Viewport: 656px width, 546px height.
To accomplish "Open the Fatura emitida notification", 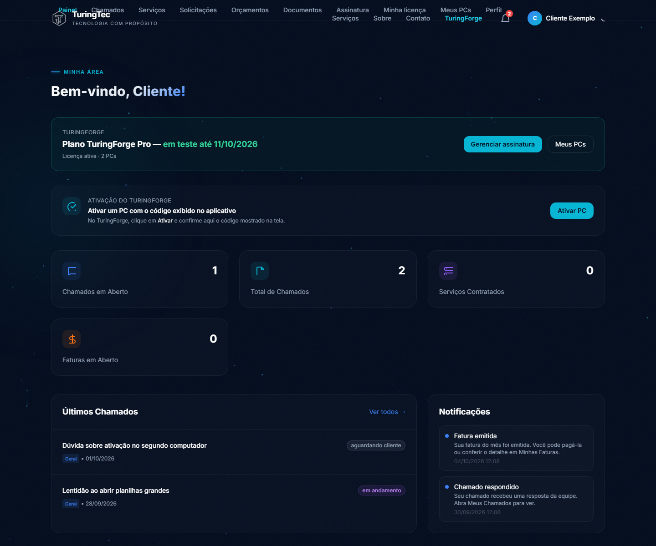I will 516,448.
